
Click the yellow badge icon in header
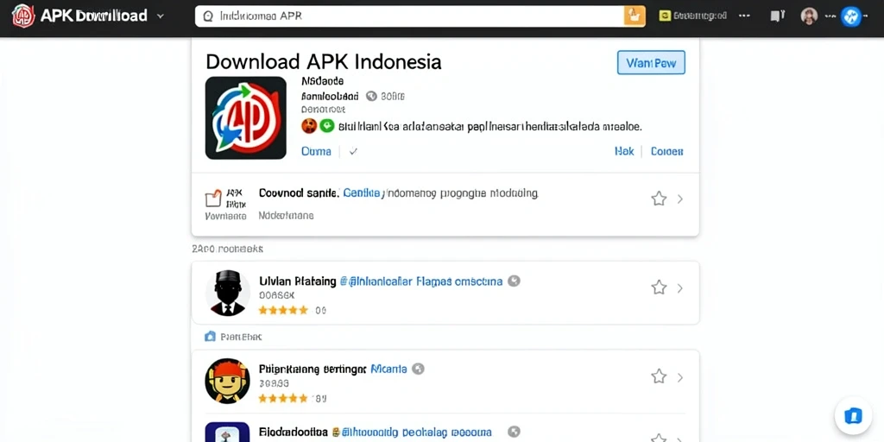(665, 16)
